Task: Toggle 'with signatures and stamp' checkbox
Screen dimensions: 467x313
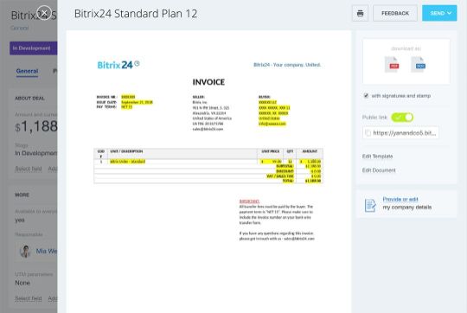Action: (x=366, y=96)
